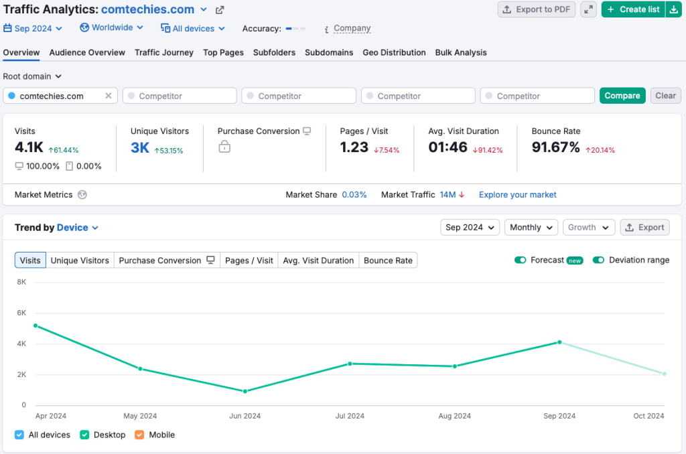Screen dimensions: 686x454
Task: Click the calendar icon for Sep 2024 filter
Action: [x=8, y=28]
